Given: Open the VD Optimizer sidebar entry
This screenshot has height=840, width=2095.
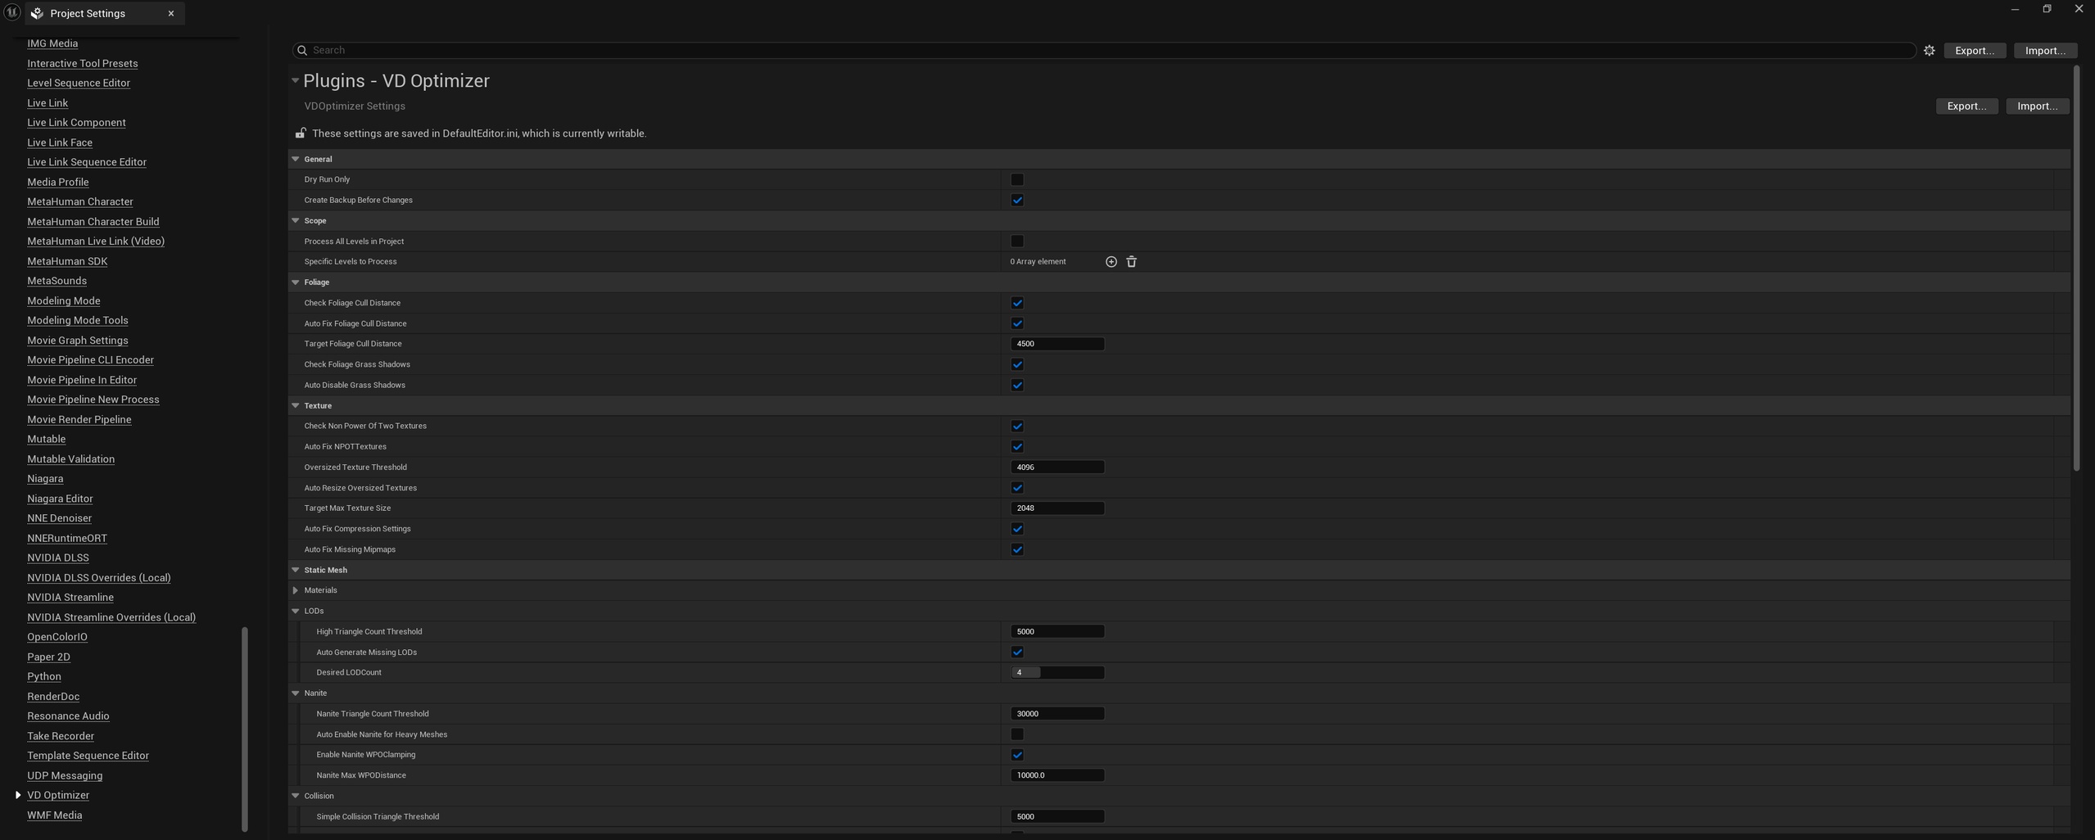Looking at the screenshot, I should click(58, 795).
